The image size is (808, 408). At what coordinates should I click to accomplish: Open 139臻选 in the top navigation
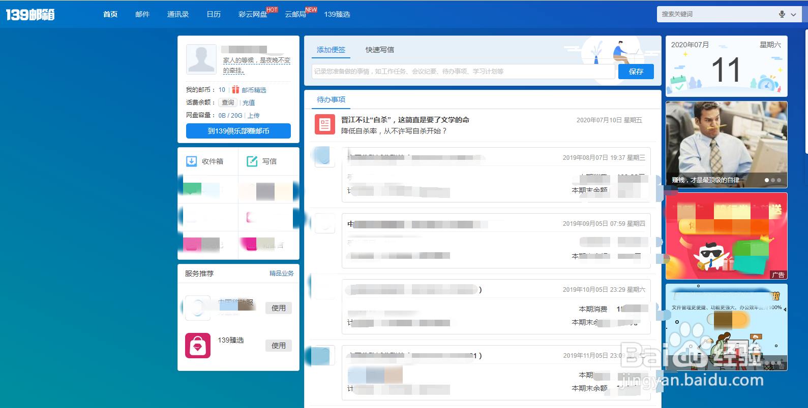tap(337, 14)
